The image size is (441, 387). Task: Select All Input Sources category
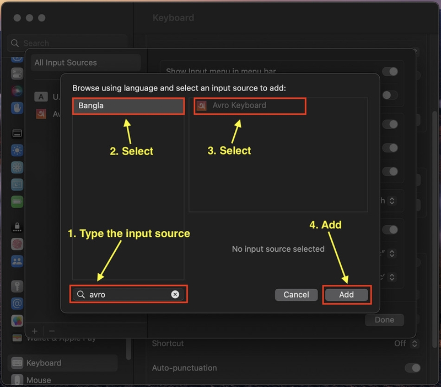tap(86, 62)
